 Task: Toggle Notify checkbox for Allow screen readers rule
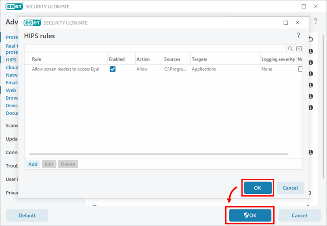[x=300, y=69]
